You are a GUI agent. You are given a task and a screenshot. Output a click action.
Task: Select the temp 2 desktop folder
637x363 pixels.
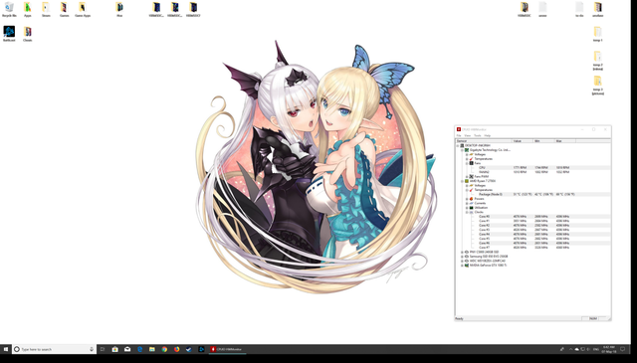pos(597,61)
